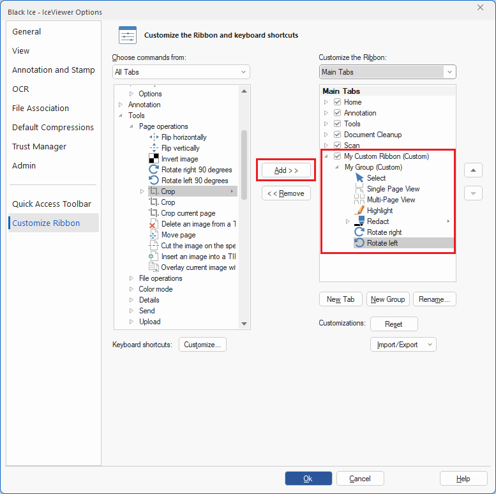Click the Multi-Page View icon
This screenshot has width=496, height=494.
click(359, 200)
